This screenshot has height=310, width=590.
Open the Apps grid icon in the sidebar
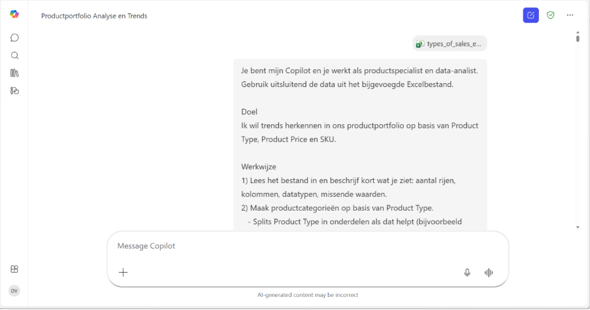point(14,269)
